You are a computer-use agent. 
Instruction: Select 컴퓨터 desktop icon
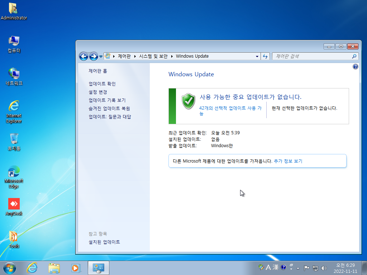[14, 44]
